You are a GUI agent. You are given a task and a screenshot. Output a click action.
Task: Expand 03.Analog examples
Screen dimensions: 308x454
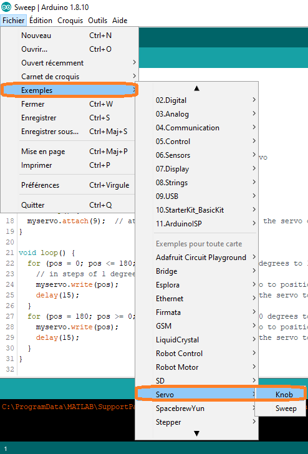pos(197,114)
